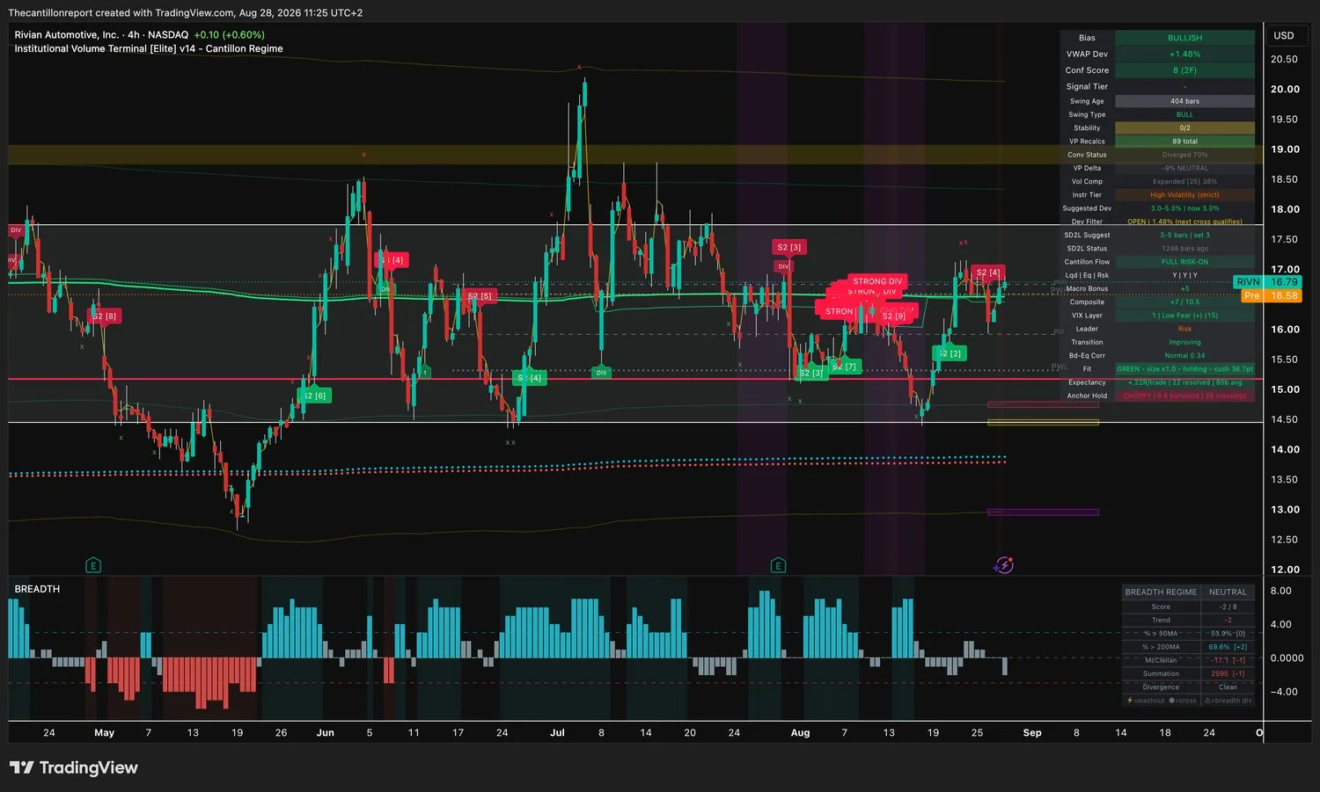Viewport: 1320px width, 792px height.
Task: Click the Jul label on the time axis
Action: click(x=557, y=732)
